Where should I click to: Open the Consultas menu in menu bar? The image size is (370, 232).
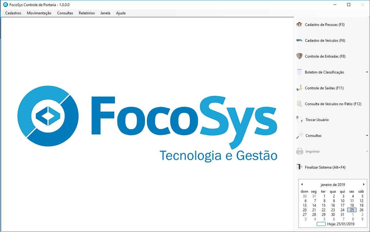click(x=65, y=13)
